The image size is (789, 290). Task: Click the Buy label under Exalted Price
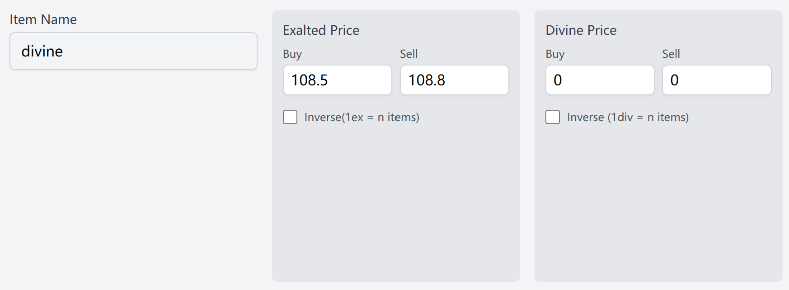pos(292,54)
